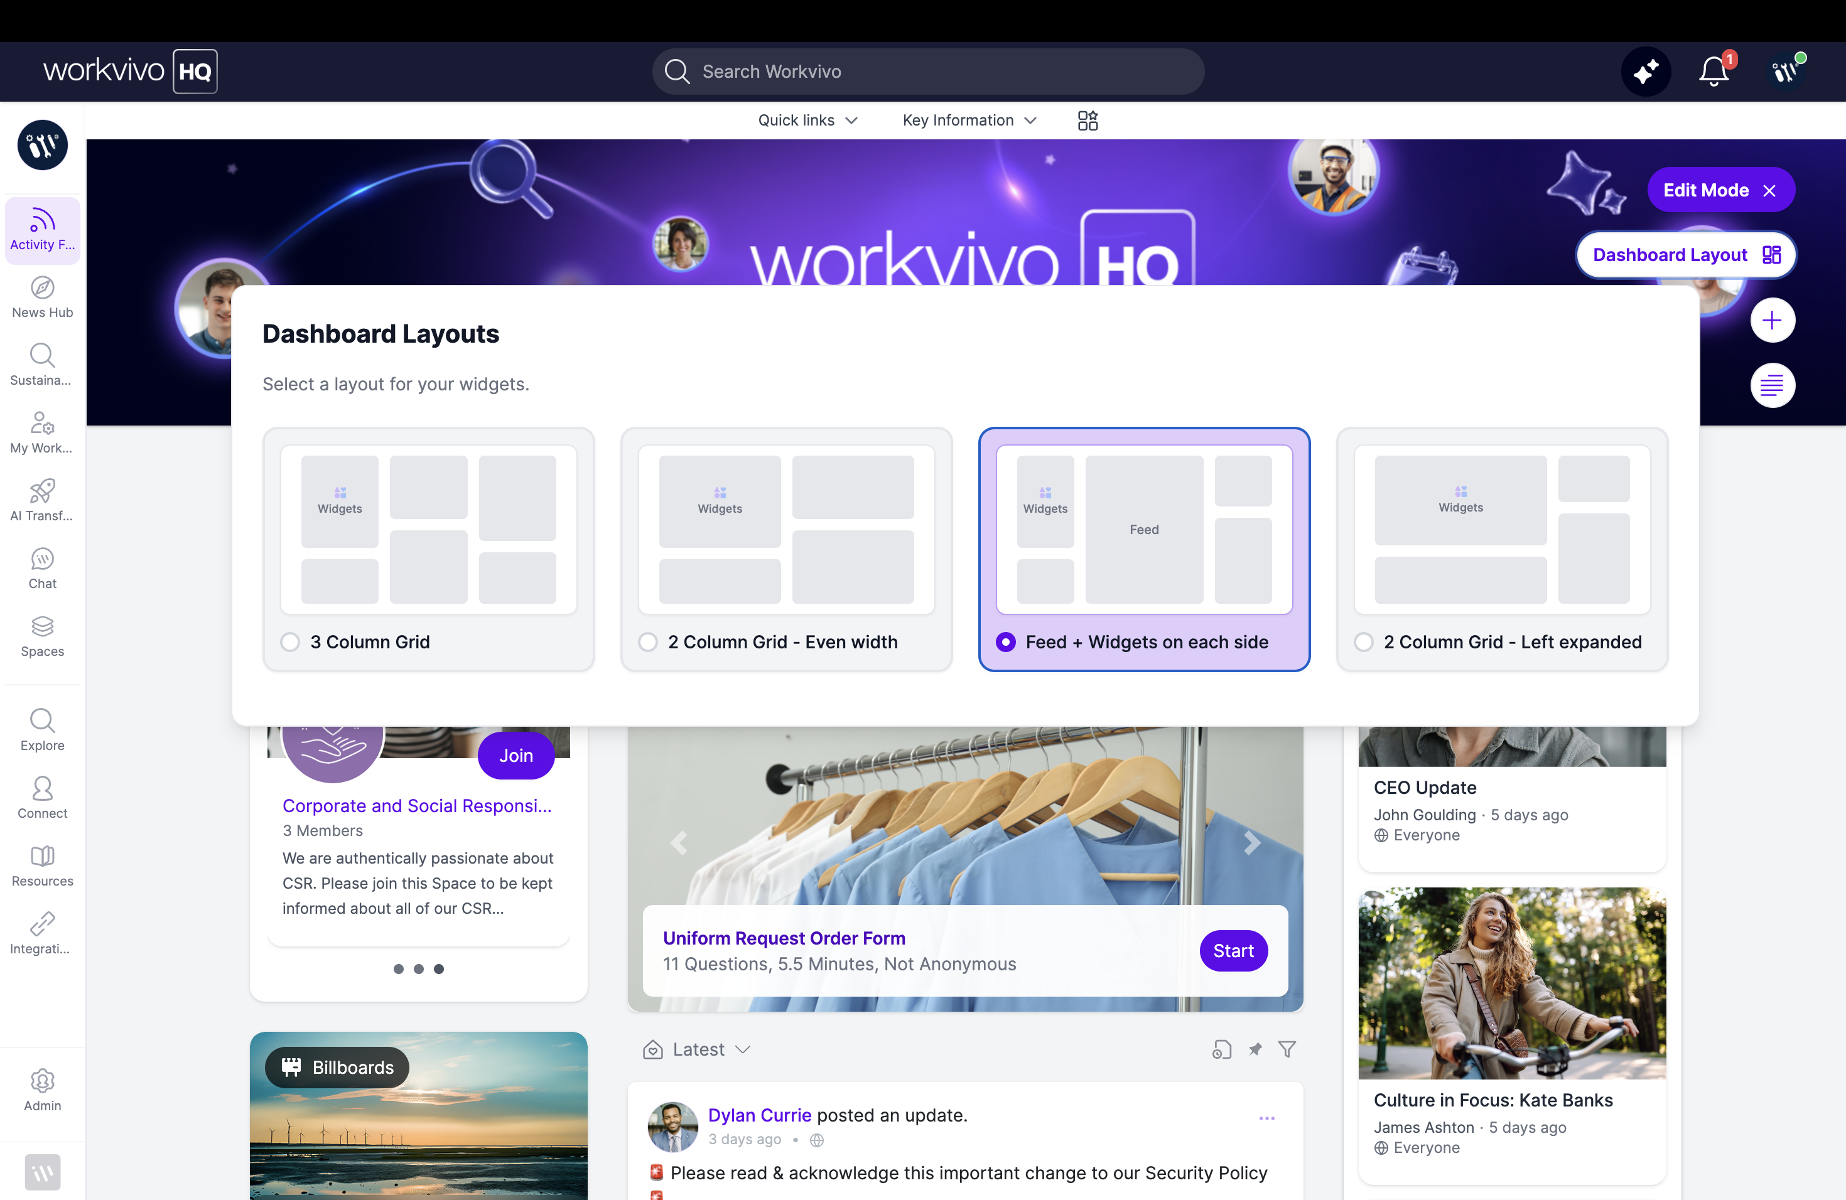
Task: Click first carousel dot under space card
Action: pyautogui.click(x=399, y=969)
